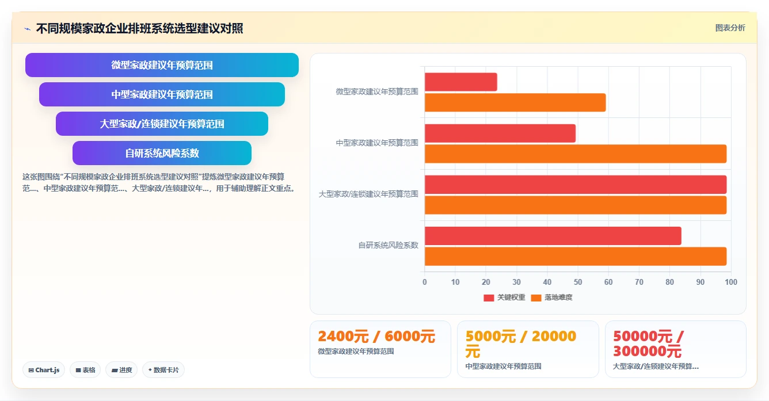Click the y-axis label 中型家政建议年预算范围
This screenshot has height=401, width=769.
(x=377, y=143)
